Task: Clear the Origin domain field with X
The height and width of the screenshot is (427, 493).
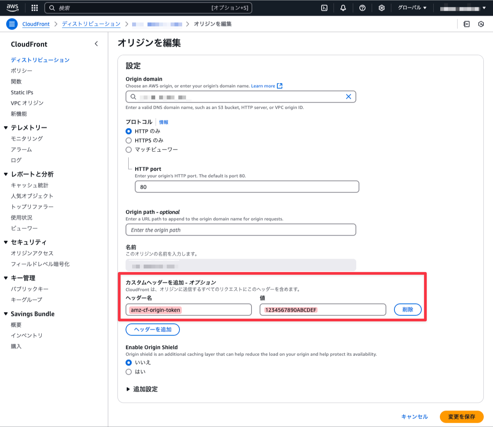Action: [349, 96]
